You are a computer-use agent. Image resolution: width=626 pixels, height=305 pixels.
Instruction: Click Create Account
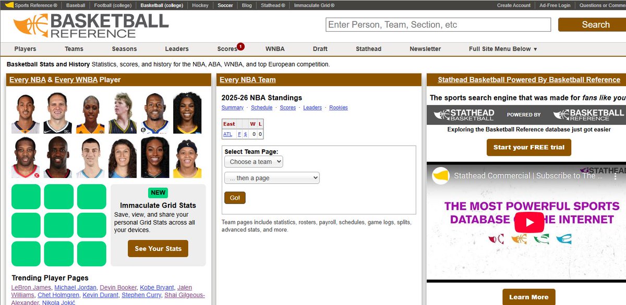tap(514, 5)
